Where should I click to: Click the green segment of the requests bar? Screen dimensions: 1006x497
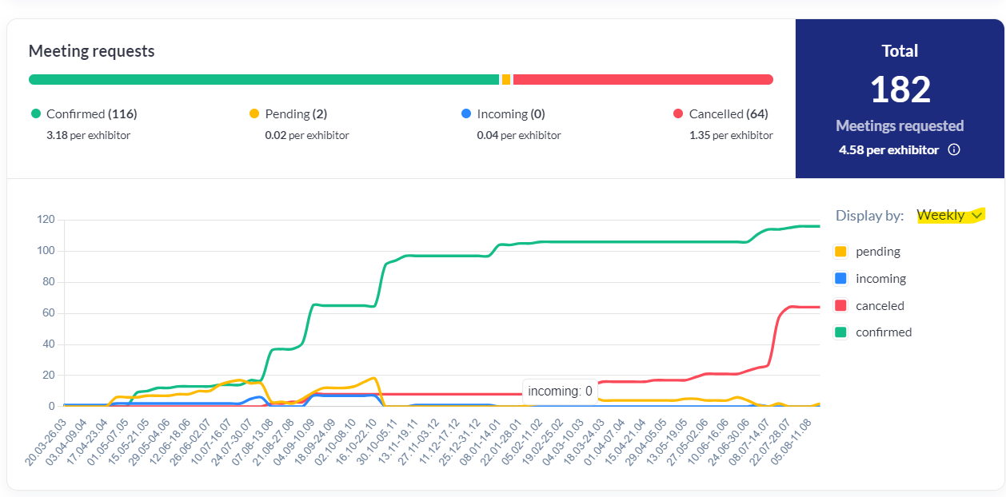264,79
